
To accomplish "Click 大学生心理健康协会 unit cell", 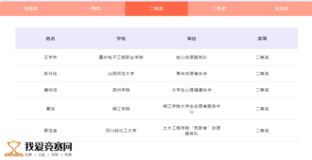I will (192, 90).
